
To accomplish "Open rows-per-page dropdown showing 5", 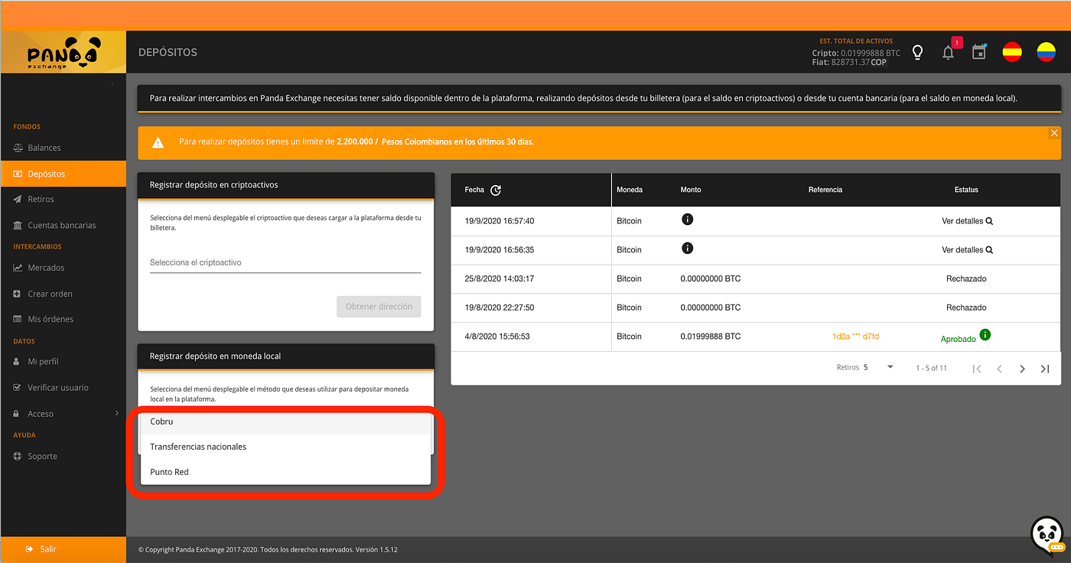I will (879, 367).
